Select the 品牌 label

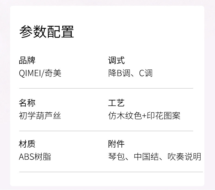[27, 61]
